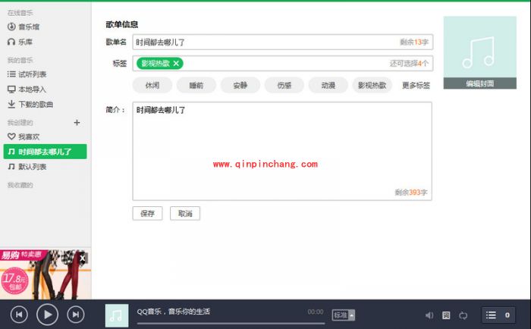Click 编辑封面 to edit cover
Screen dimensions: 531x329
[480, 83]
